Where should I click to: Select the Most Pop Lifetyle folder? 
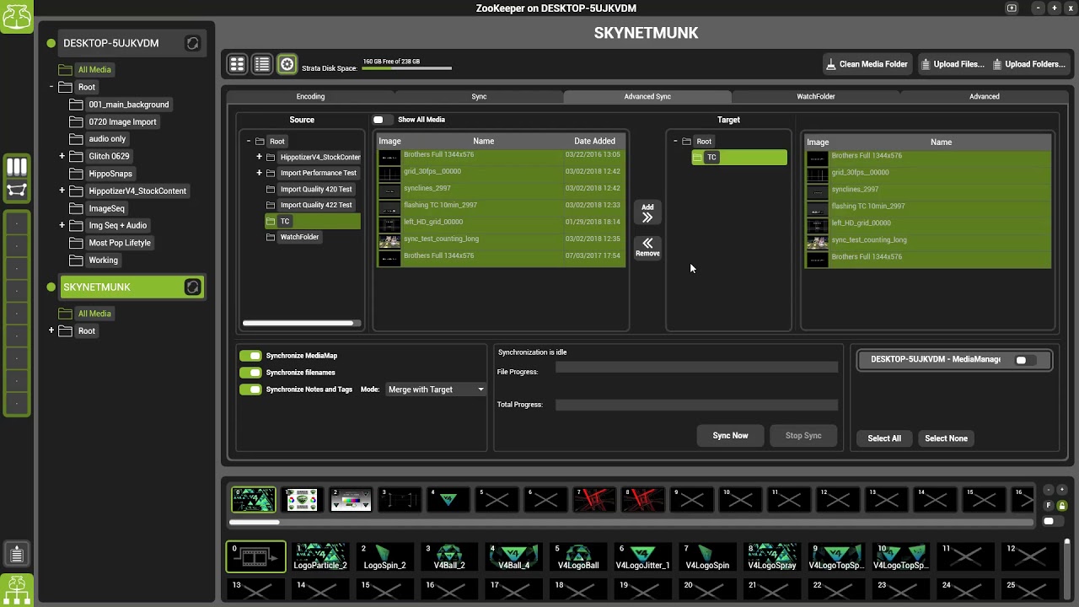click(x=120, y=243)
